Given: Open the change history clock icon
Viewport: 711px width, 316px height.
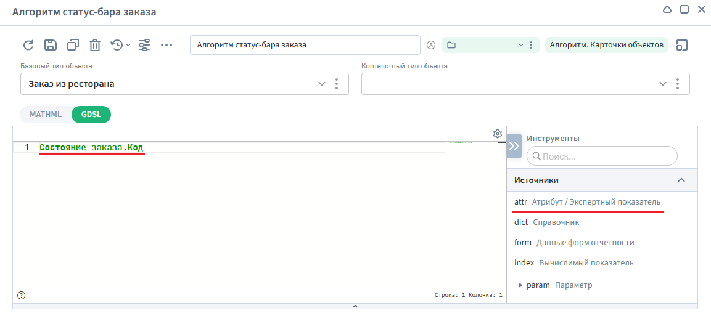Looking at the screenshot, I should pos(117,45).
